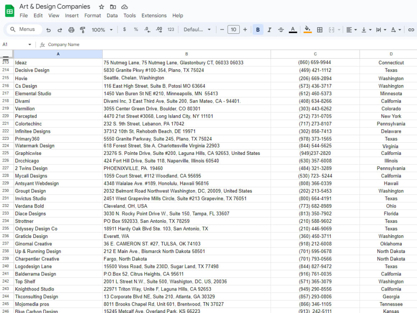Select column B header
This screenshot has width=417, height=313.
pyautogui.click(x=187, y=54)
